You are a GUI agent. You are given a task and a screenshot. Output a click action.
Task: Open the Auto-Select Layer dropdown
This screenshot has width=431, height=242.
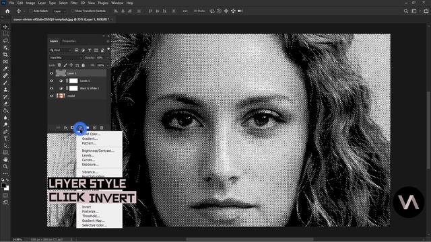[x=60, y=11]
